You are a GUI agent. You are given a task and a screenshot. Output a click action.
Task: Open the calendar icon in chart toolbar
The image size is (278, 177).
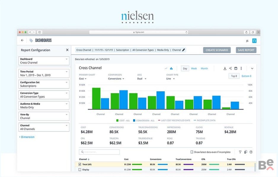point(236,68)
